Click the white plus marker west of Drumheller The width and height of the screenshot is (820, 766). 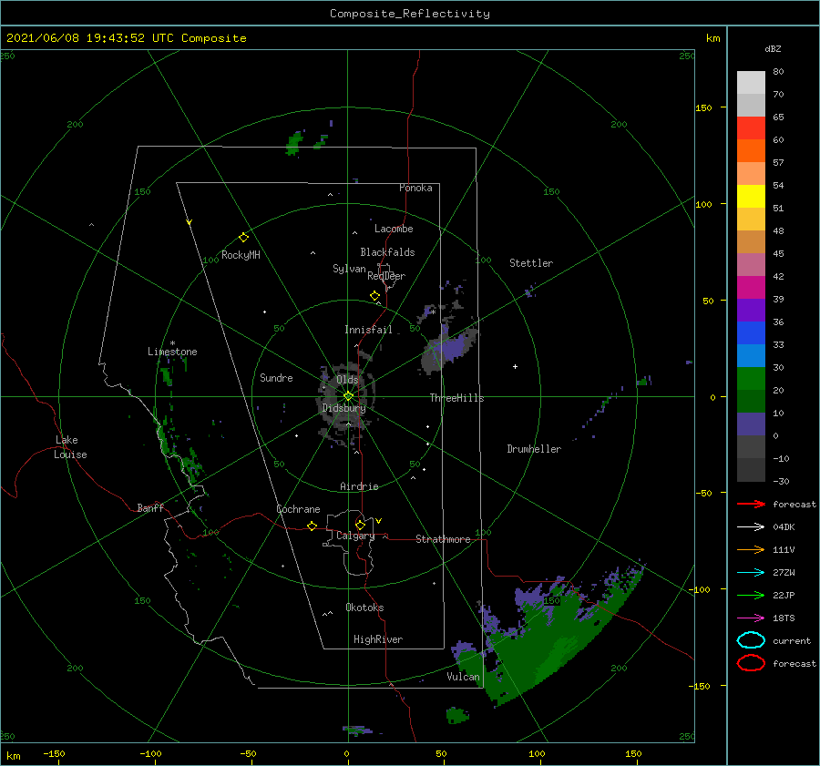(515, 366)
